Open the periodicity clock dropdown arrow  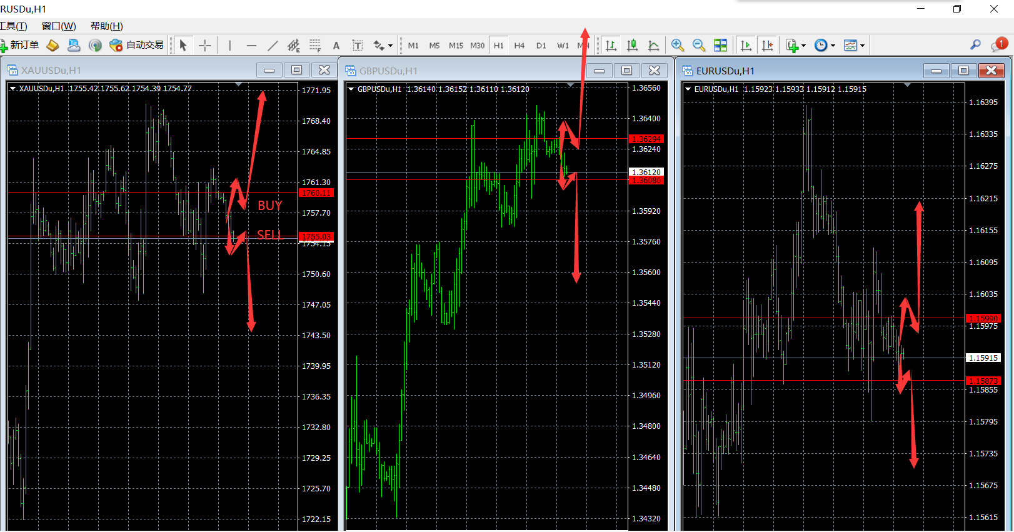[833, 46]
